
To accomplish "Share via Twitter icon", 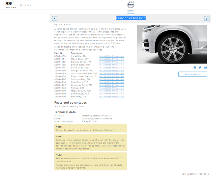I will [200, 67].
